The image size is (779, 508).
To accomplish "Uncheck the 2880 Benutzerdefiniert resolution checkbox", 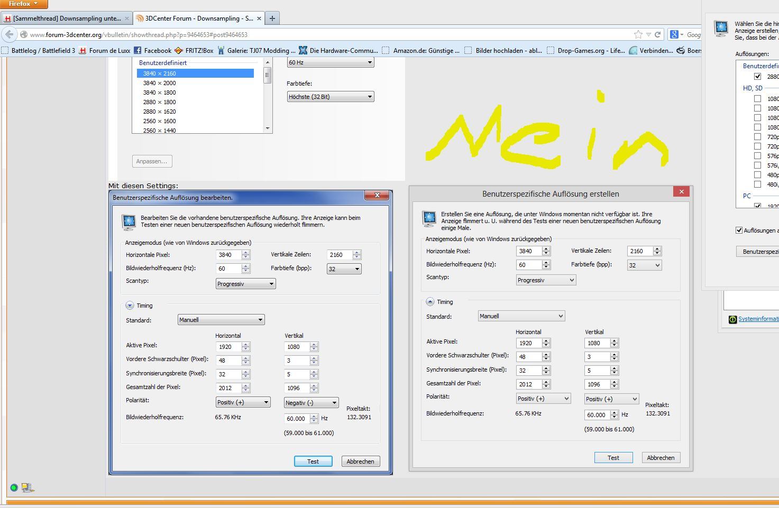I will pos(758,77).
